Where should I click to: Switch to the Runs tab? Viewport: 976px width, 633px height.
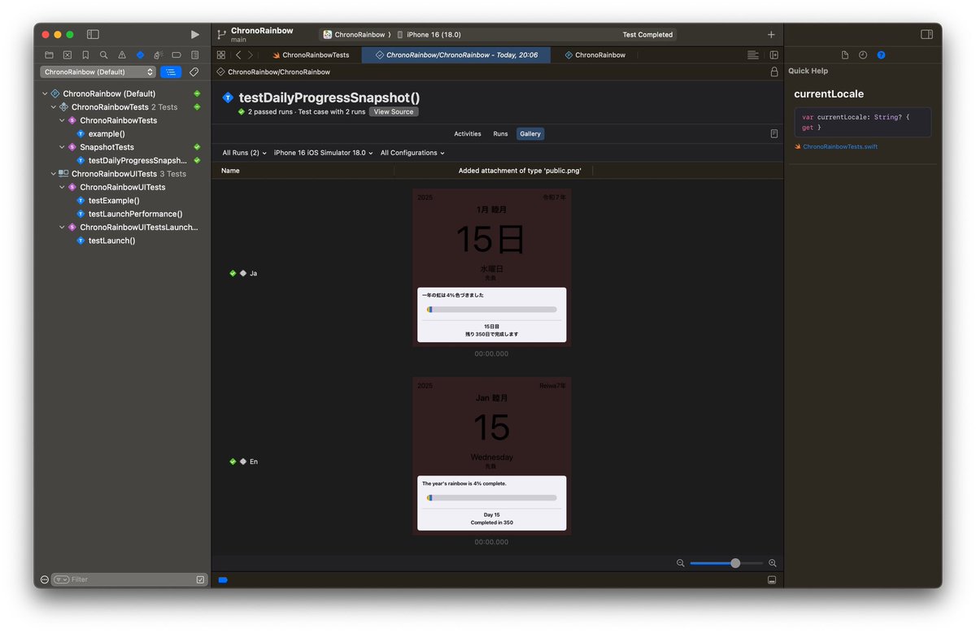(500, 133)
